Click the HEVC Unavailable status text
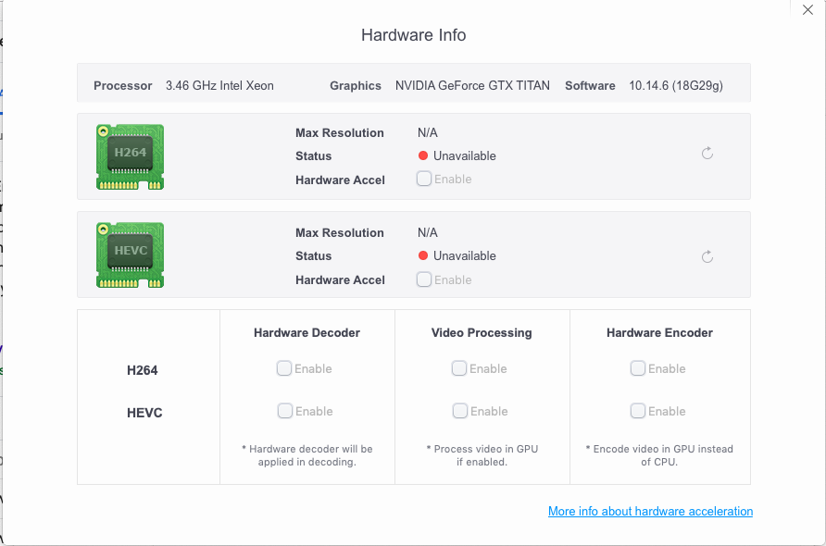The image size is (826, 546). pos(465,256)
